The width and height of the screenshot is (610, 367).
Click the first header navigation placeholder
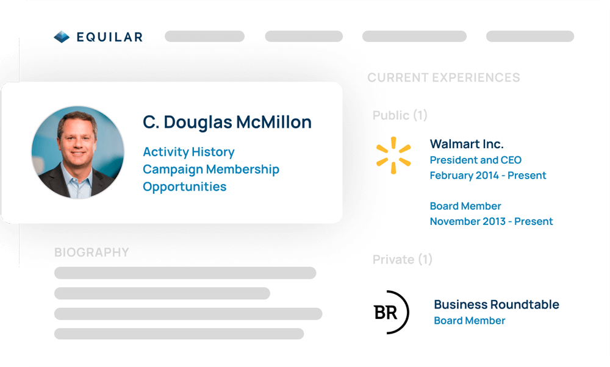click(204, 37)
